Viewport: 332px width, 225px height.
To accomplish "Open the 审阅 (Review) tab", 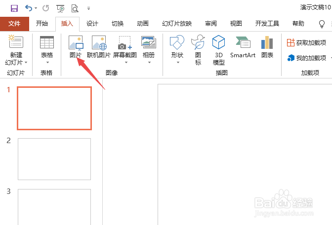I will 211,24.
